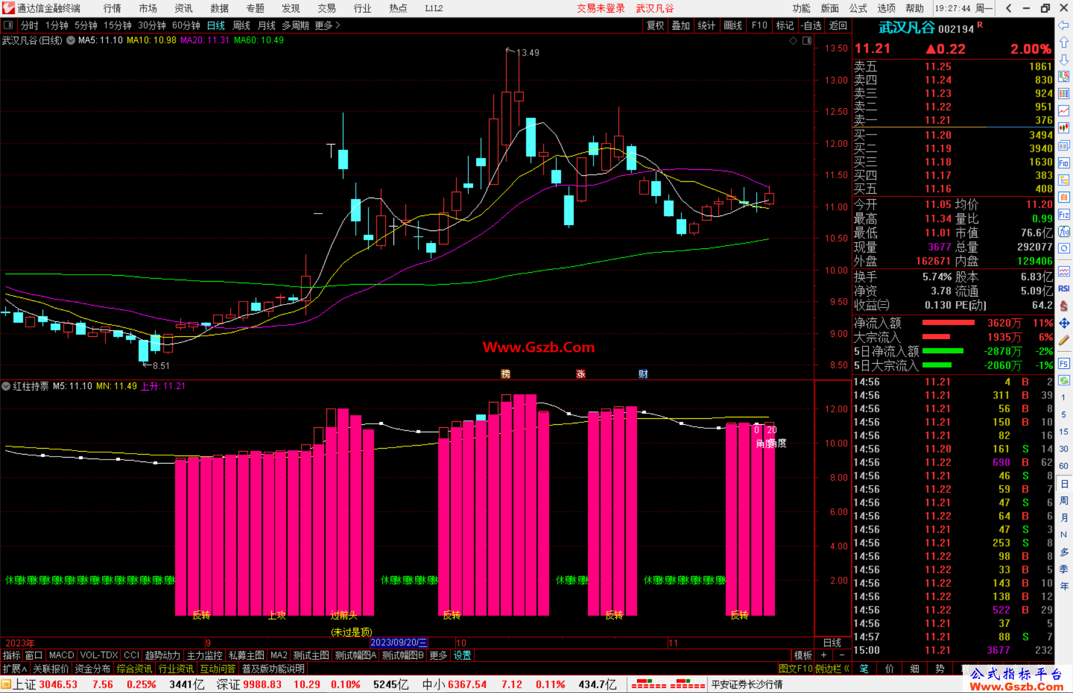Click the up arrow icon in right sidebar
The height and width of the screenshot is (693, 1073).
click(1064, 43)
